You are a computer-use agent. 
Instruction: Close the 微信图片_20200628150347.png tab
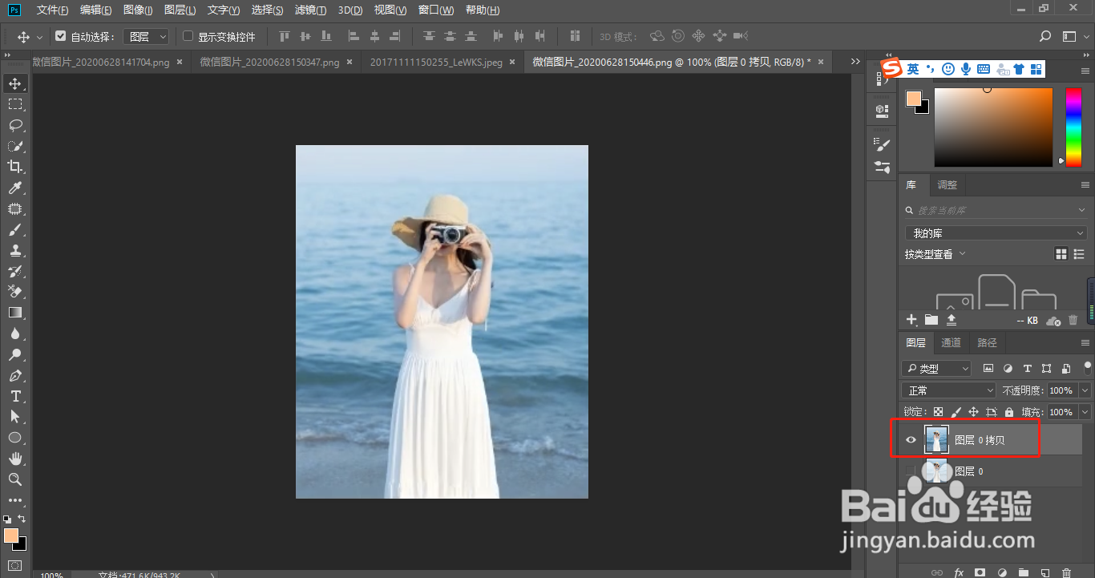(x=350, y=62)
